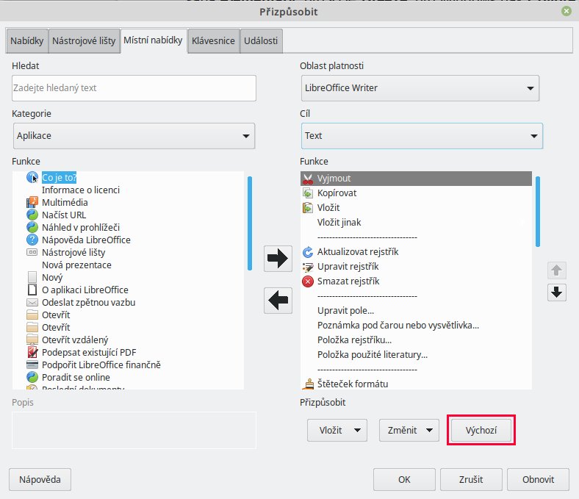Click the Hledat search text field
The image size is (579, 499).
(x=134, y=88)
